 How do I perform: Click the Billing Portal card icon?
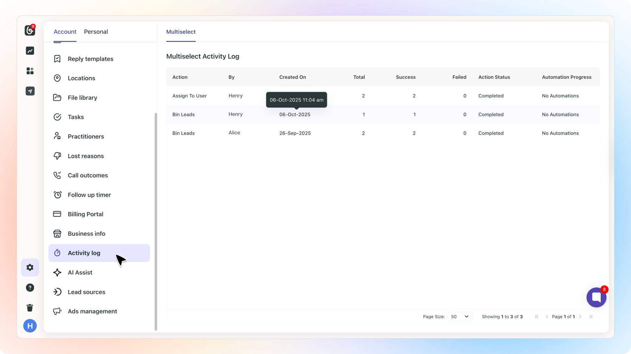coord(57,214)
